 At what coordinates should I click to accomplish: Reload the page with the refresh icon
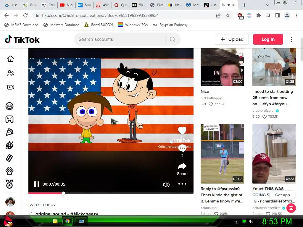pyautogui.click(x=25, y=15)
